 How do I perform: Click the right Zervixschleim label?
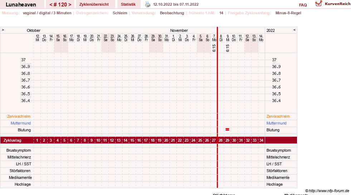(278, 116)
